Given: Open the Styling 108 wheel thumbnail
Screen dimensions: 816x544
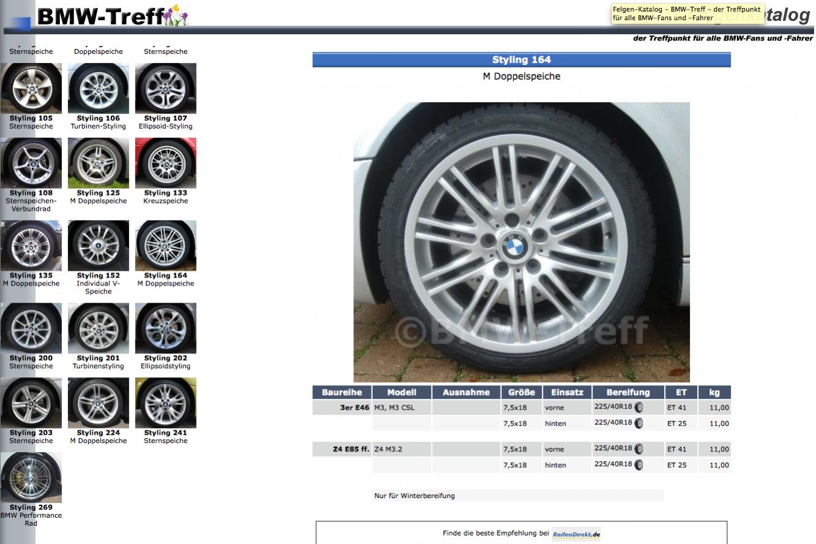Looking at the screenshot, I should pos(31,163).
